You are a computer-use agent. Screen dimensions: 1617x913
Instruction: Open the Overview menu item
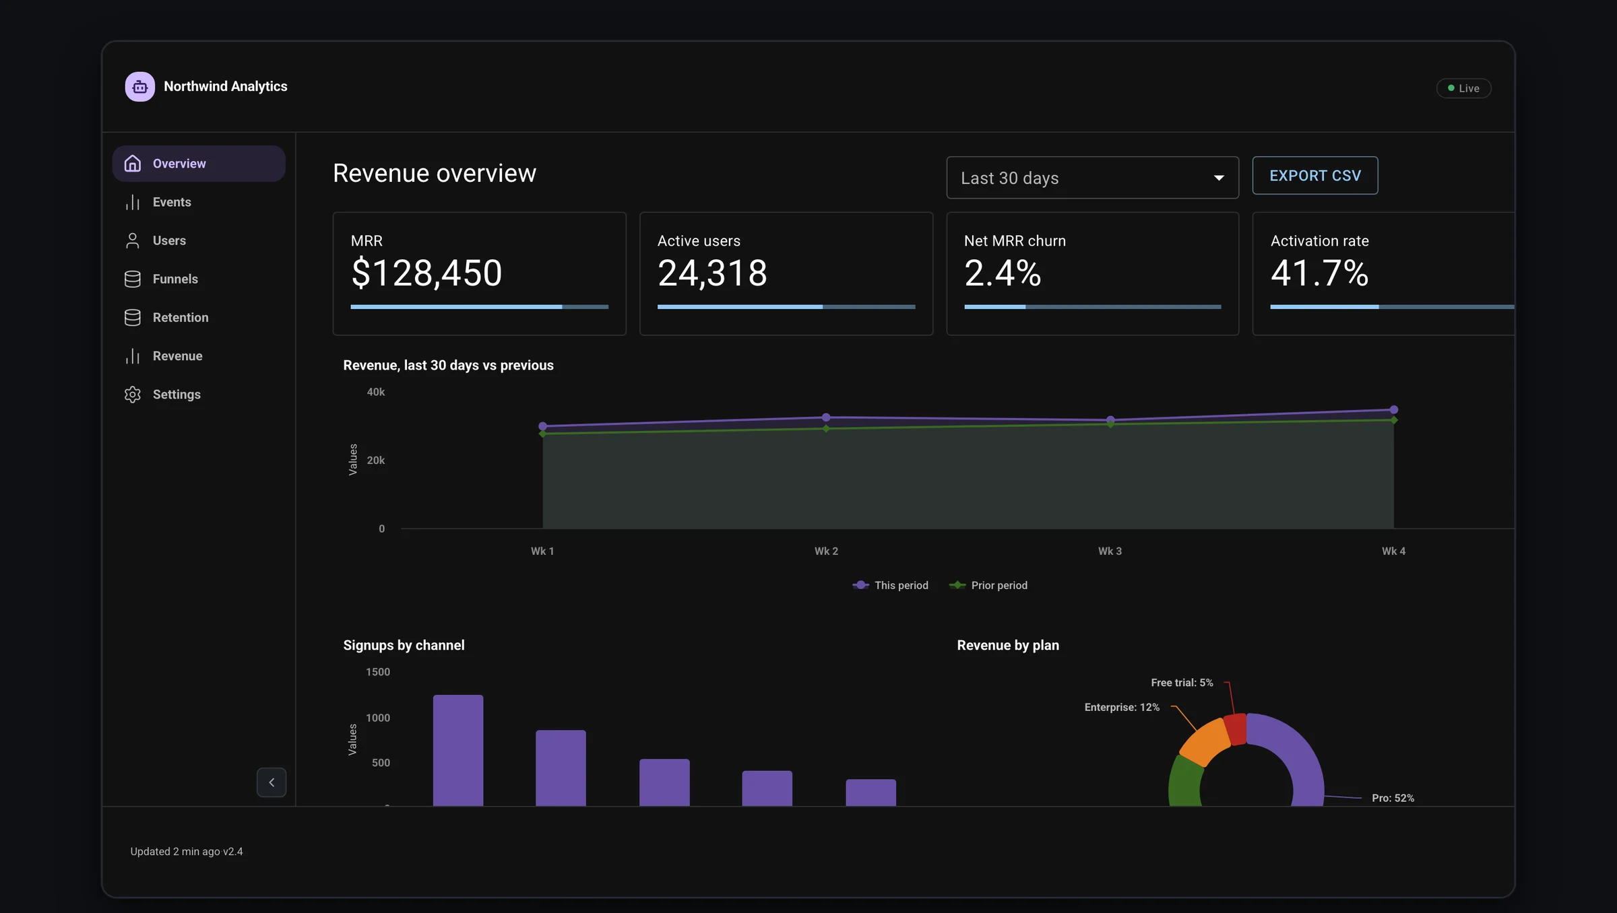(199, 164)
